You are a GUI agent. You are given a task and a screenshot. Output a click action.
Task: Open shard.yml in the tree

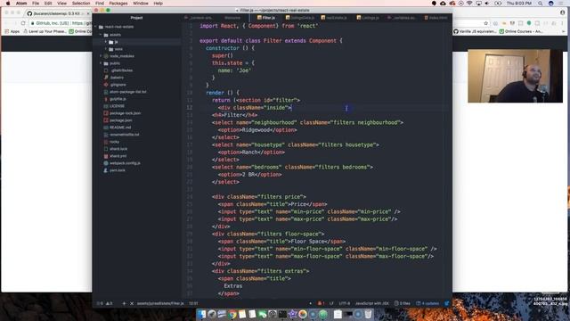point(118,156)
